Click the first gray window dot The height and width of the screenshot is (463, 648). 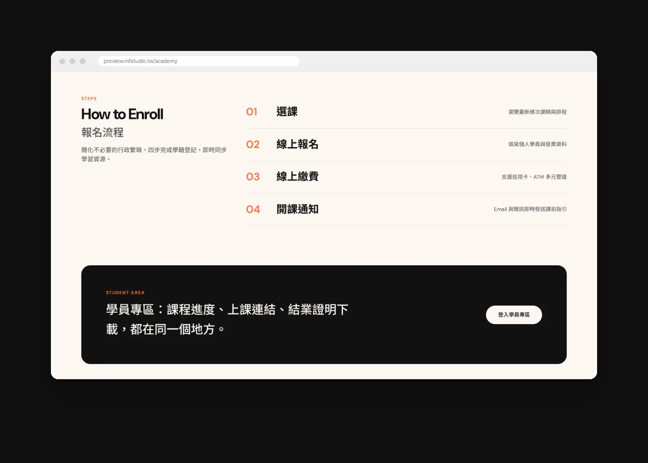(x=62, y=61)
